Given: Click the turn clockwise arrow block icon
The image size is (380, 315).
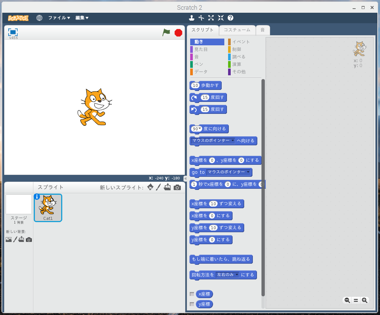Looking at the screenshot, I should pyautogui.click(x=194, y=97).
